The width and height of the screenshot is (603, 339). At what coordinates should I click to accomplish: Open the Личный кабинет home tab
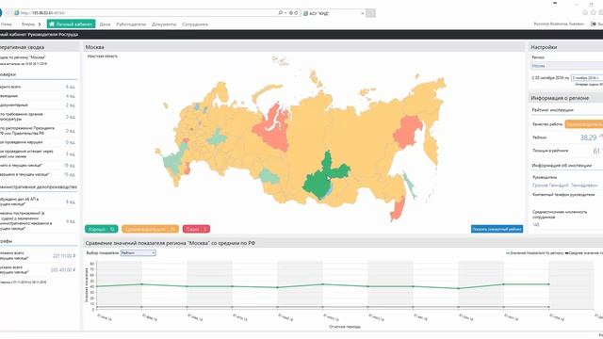tap(72, 24)
